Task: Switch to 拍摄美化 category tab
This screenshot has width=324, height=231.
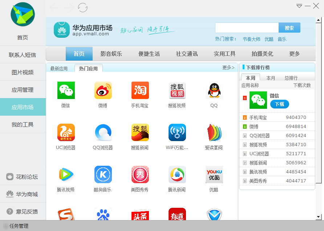Action: tap(262, 54)
